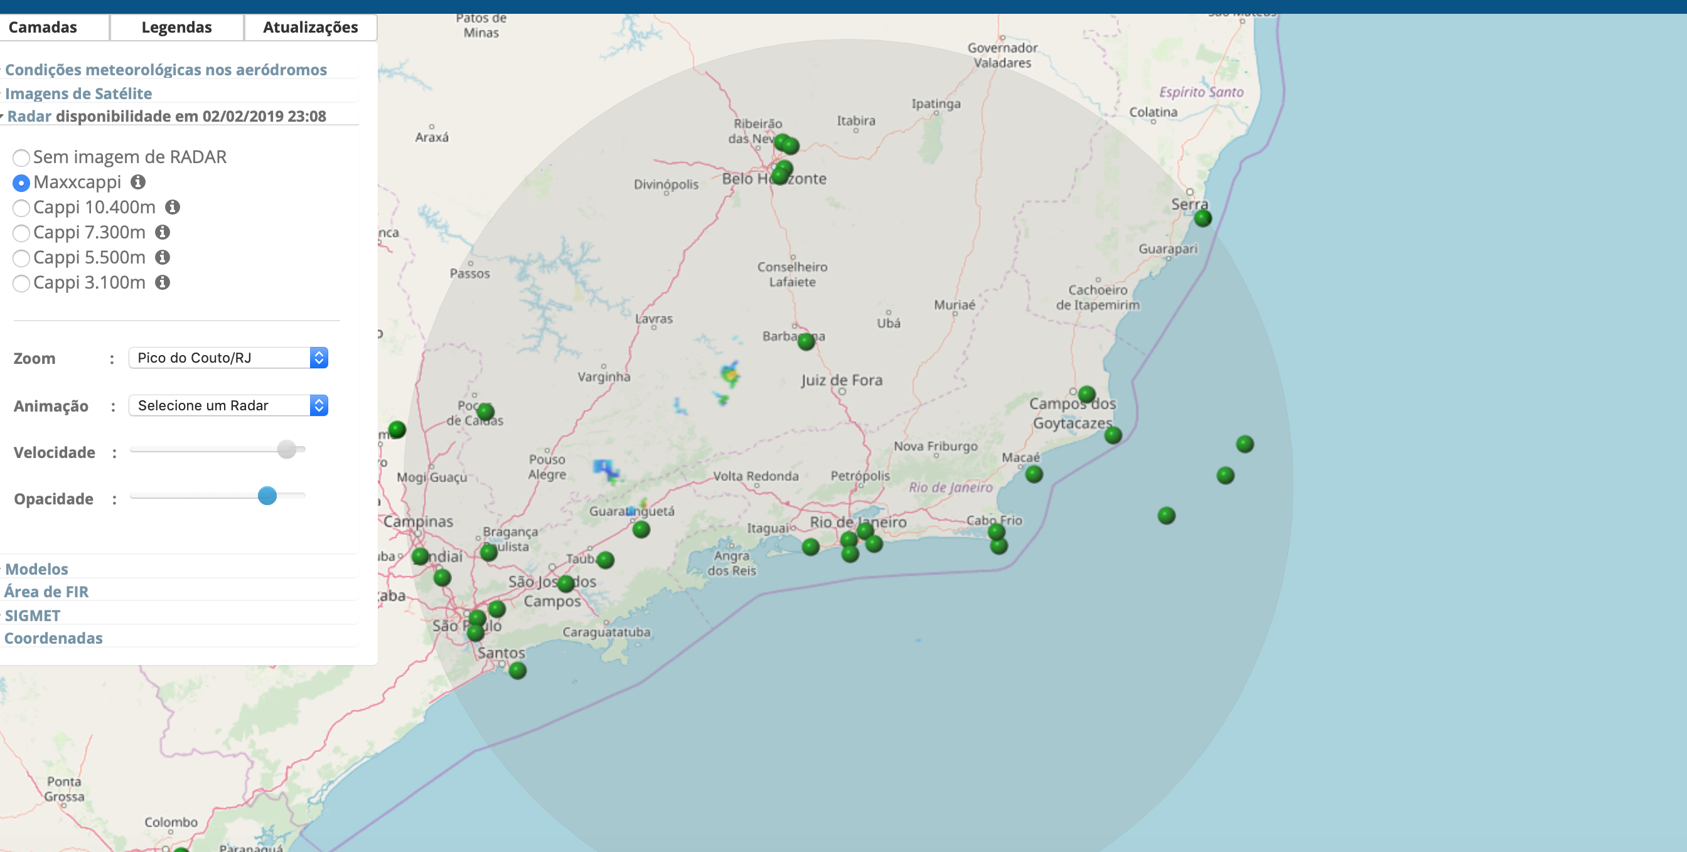Click the aerodrome marker at Macaé
Viewport: 1687px width, 852px height.
(x=1034, y=474)
